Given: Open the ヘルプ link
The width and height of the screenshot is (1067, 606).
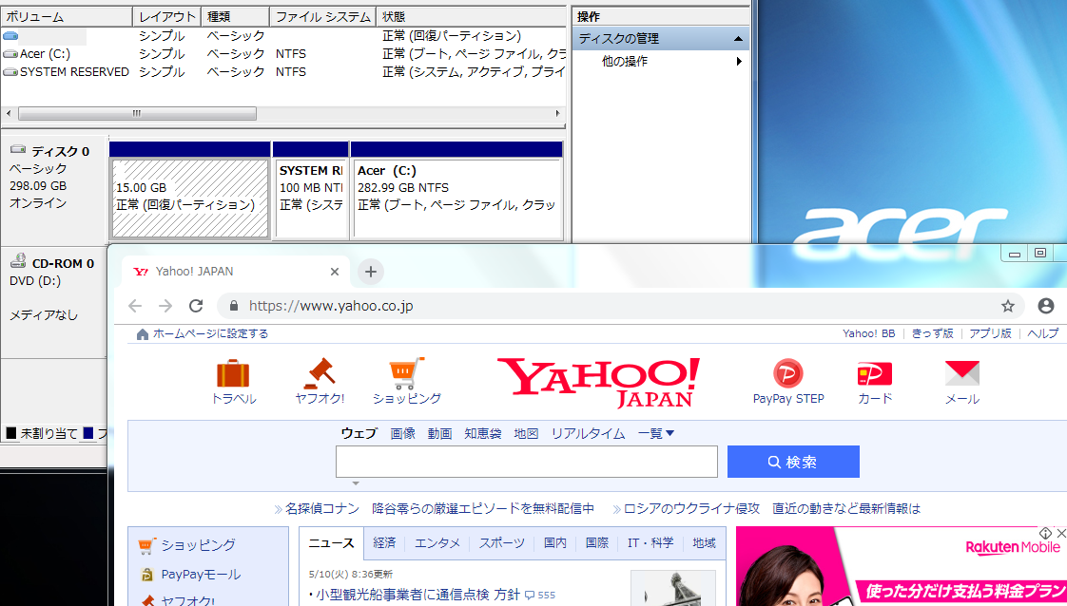Looking at the screenshot, I should (1042, 333).
